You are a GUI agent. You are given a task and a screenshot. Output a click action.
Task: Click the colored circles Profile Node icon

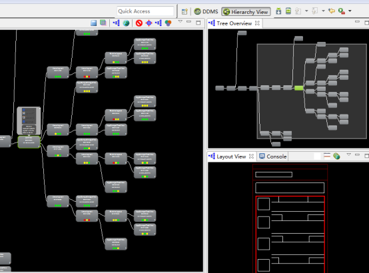point(168,23)
